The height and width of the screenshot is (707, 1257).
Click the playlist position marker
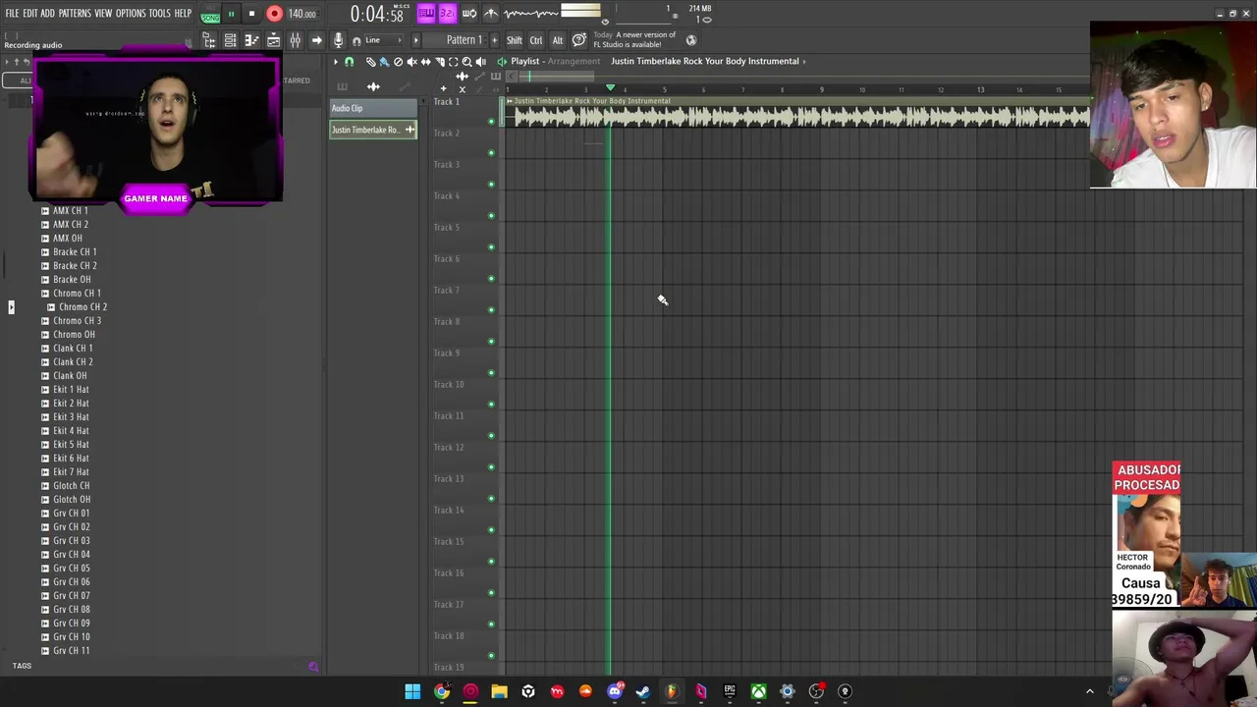coord(610,88)
